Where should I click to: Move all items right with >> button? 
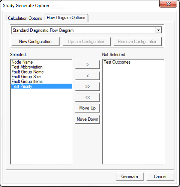[87, 87]
